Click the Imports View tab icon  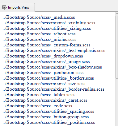click(4, 7)
